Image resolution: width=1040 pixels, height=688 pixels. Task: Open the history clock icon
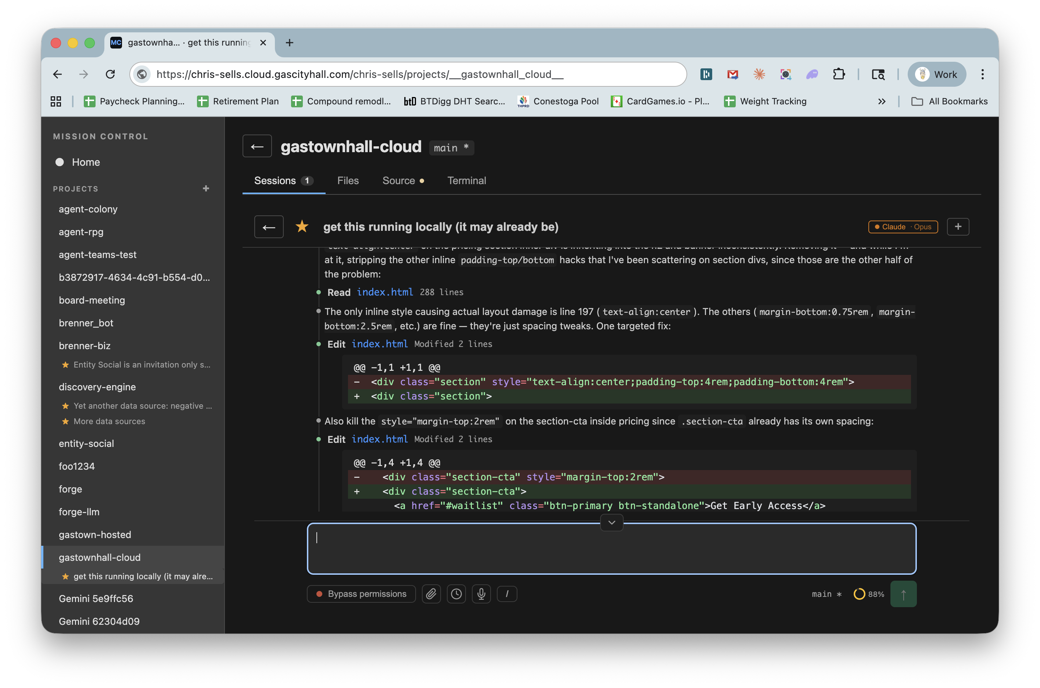tap(456, 594)
